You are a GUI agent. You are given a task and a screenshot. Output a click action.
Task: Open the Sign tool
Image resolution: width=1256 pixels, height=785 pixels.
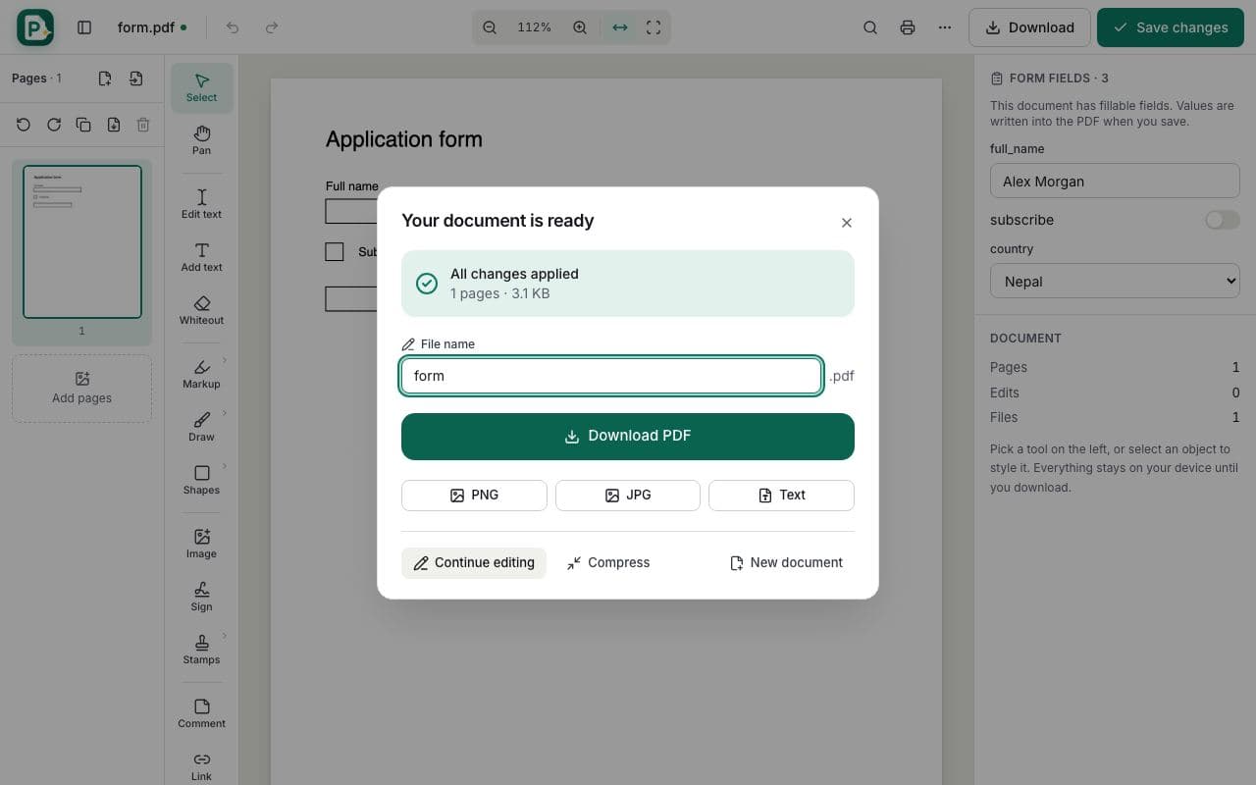tap(201, 597)
